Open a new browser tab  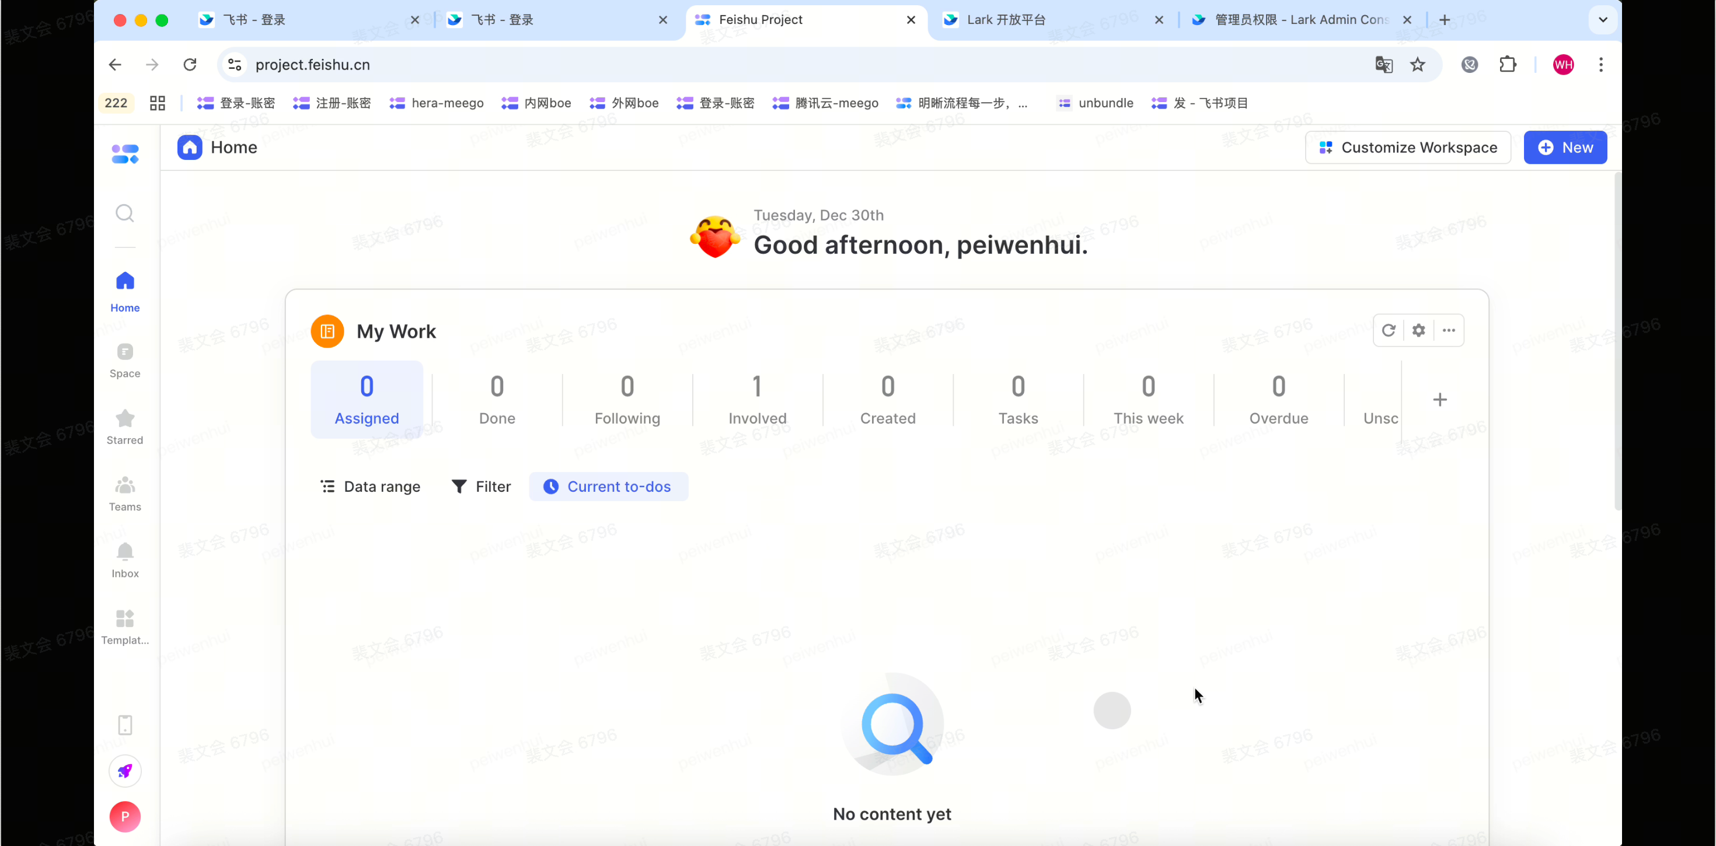click(x=1444, y=19)
